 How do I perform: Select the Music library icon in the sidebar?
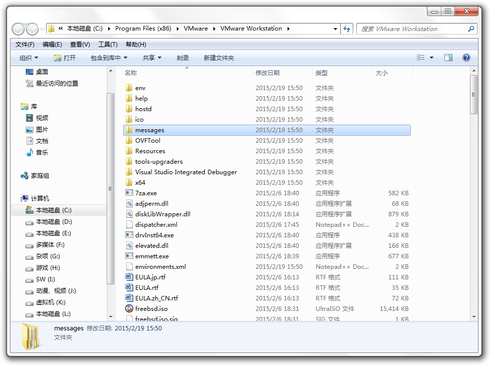click(x=30, y=152)
